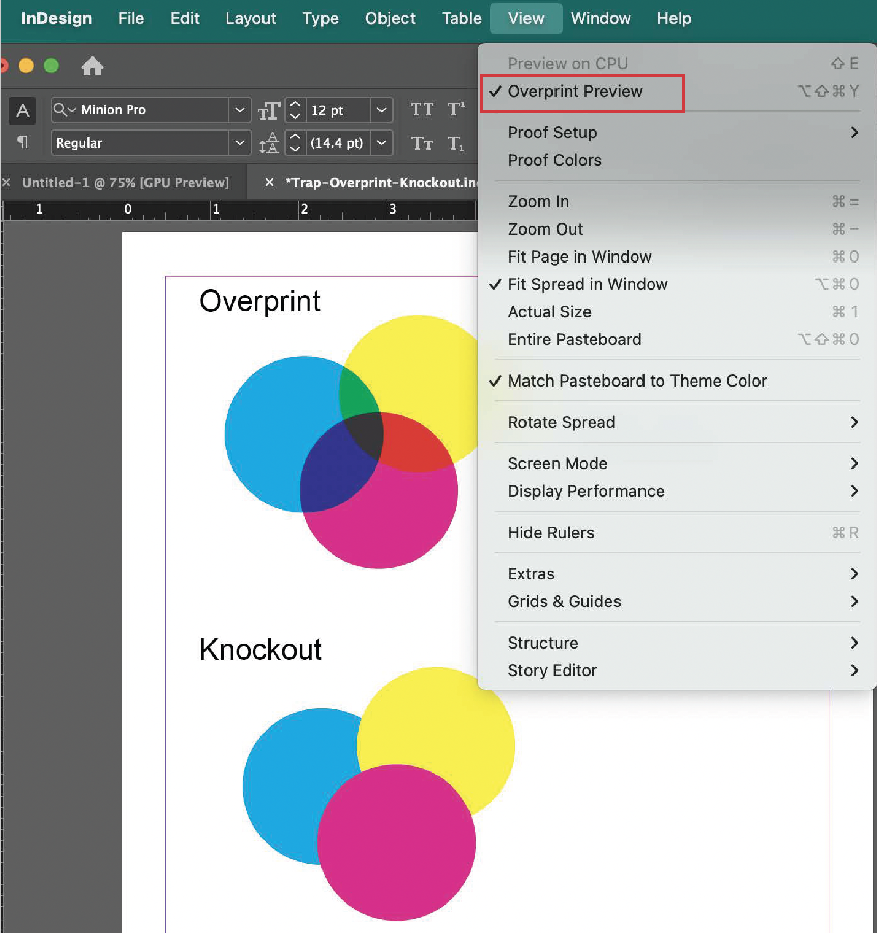Viewport: 877px width, 933px height.
Task: Adjust font size stepper arrows
Action: [295, 110]
